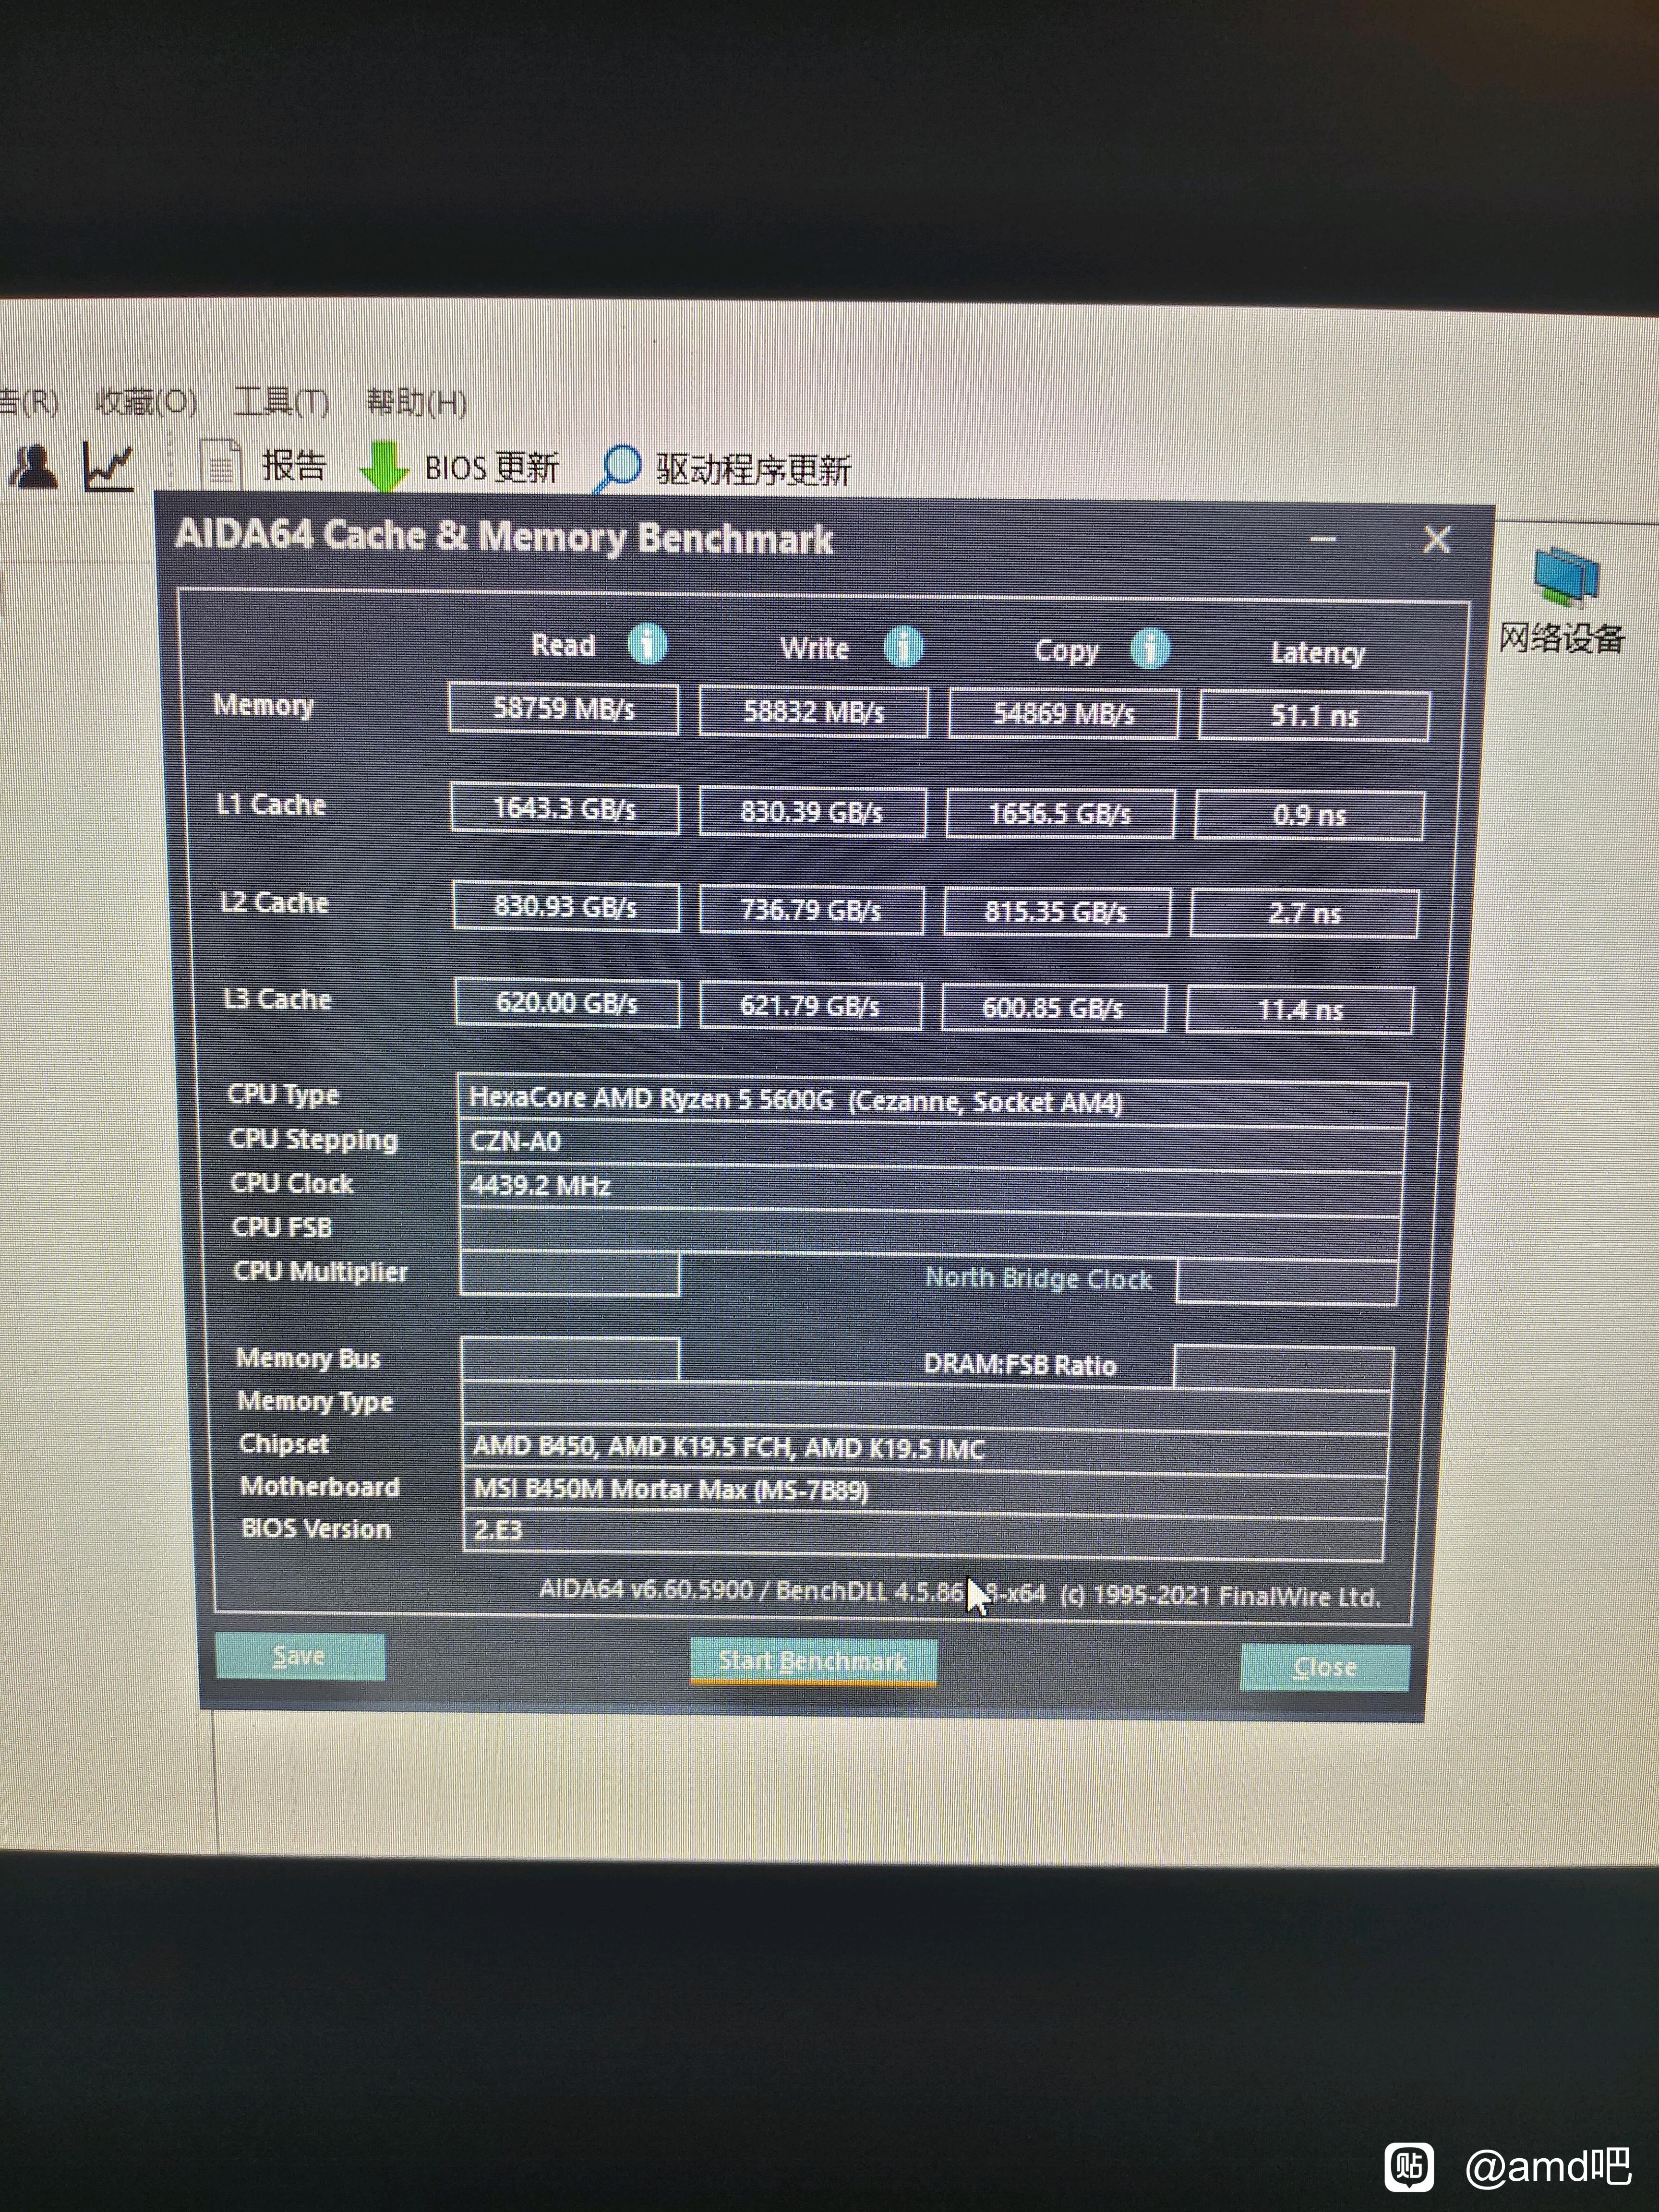Viewport: 1659px width, 2212px height.
Task: Click the empty CPU Multiplier field
Action: (x=570, y=1274)
